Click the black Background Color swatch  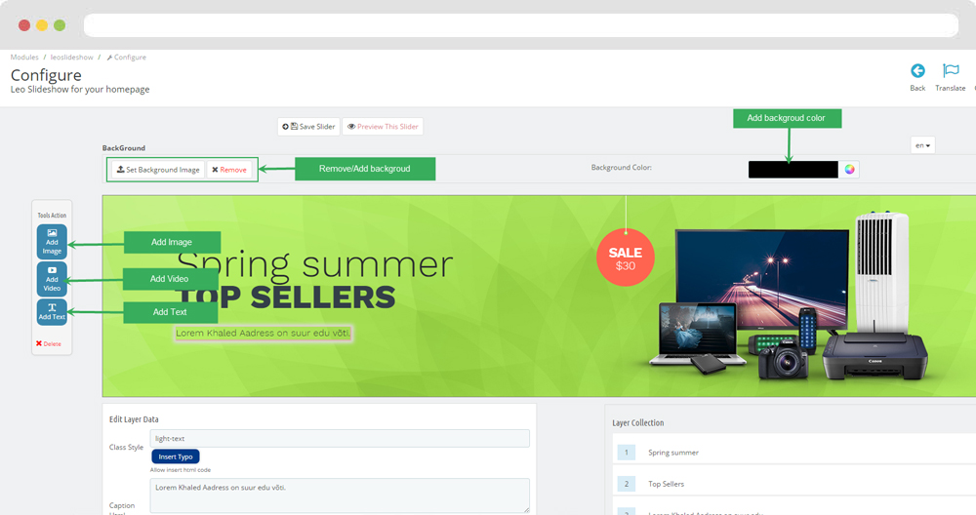(793, 169)
